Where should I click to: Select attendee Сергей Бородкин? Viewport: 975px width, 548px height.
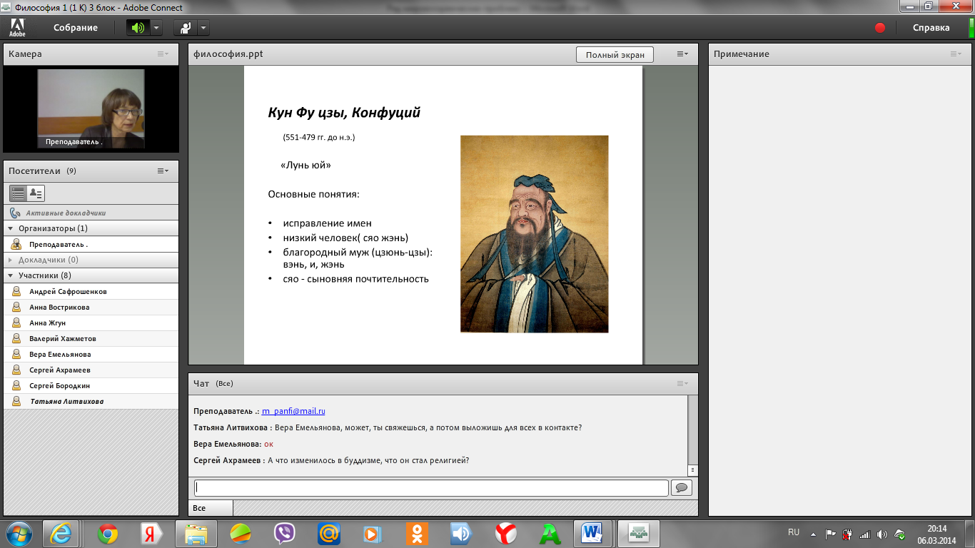(91, 385)
